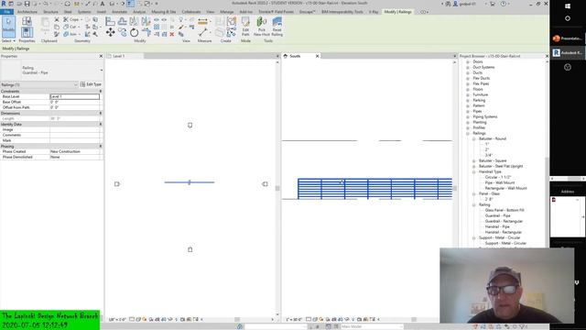Viewport: 586px width, 330px height.
Task: Click Edit Path in the Mode panel
Action: 245,27
